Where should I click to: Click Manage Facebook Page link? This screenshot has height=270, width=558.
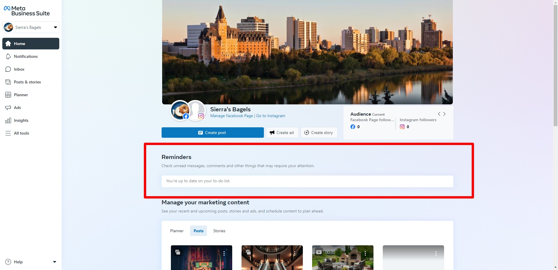[232, 116]
